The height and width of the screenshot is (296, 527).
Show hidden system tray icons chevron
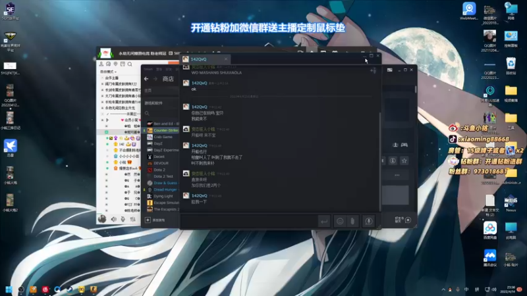[443, 289]
